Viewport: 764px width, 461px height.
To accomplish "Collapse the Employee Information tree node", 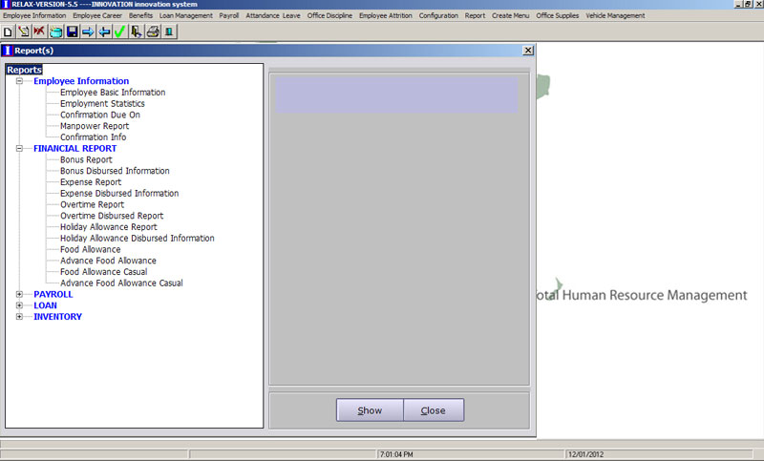I will 19,81.
